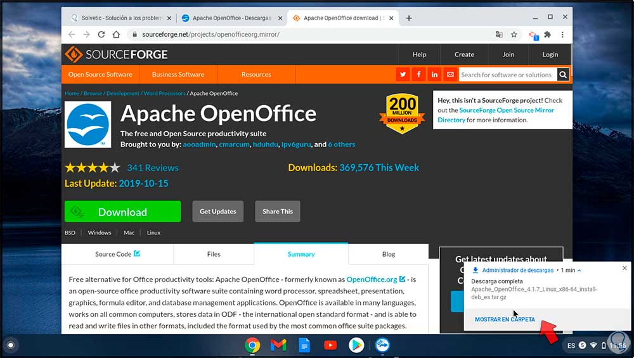Click the Linux platform link
The height and width of the screenshot is (358, 634).
153,233
